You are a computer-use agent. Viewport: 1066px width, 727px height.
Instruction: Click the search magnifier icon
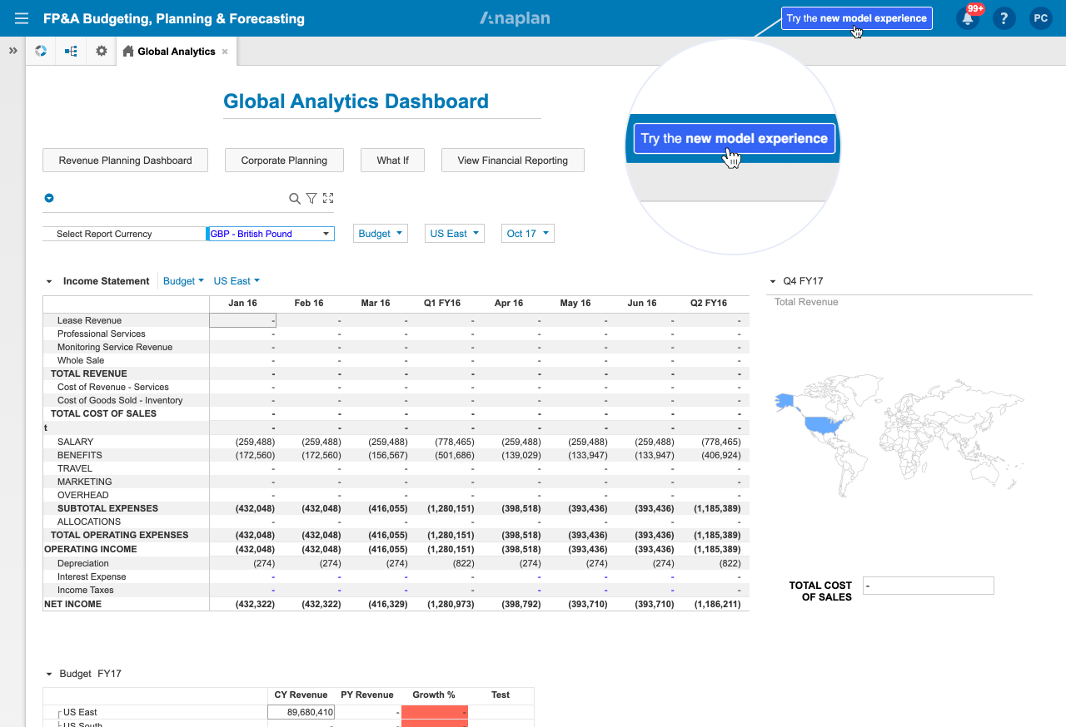point(295,198)
